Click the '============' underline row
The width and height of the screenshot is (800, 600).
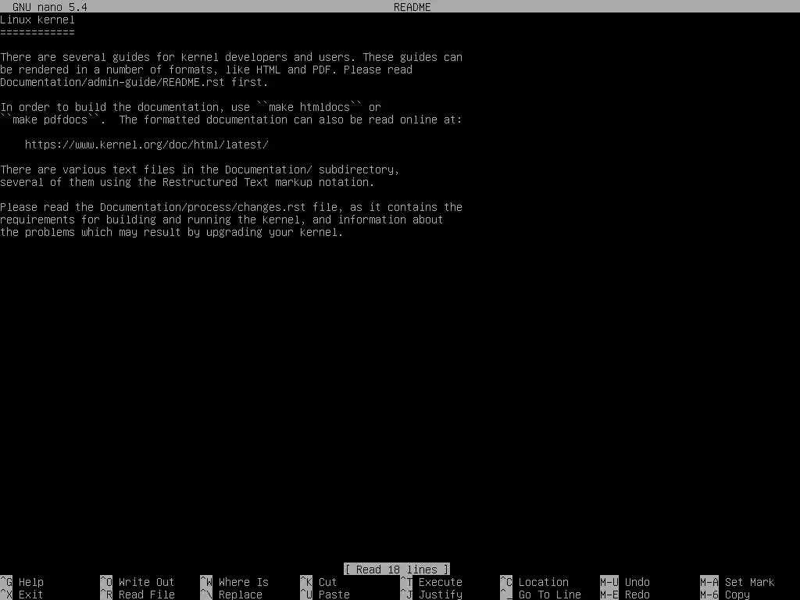(x=37, y=32)
